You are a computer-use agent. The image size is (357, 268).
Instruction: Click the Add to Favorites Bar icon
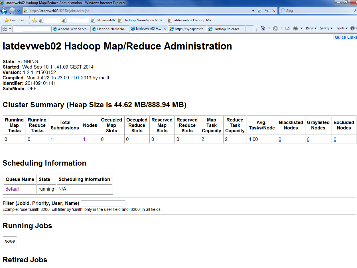[35, 20]
